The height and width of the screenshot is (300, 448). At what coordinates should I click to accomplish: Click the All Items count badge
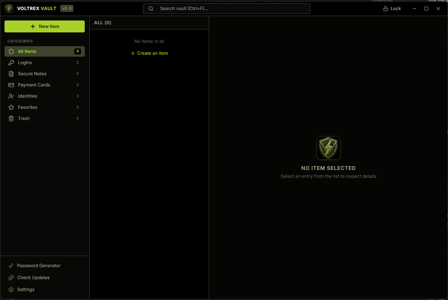click(x=77, y=51)
